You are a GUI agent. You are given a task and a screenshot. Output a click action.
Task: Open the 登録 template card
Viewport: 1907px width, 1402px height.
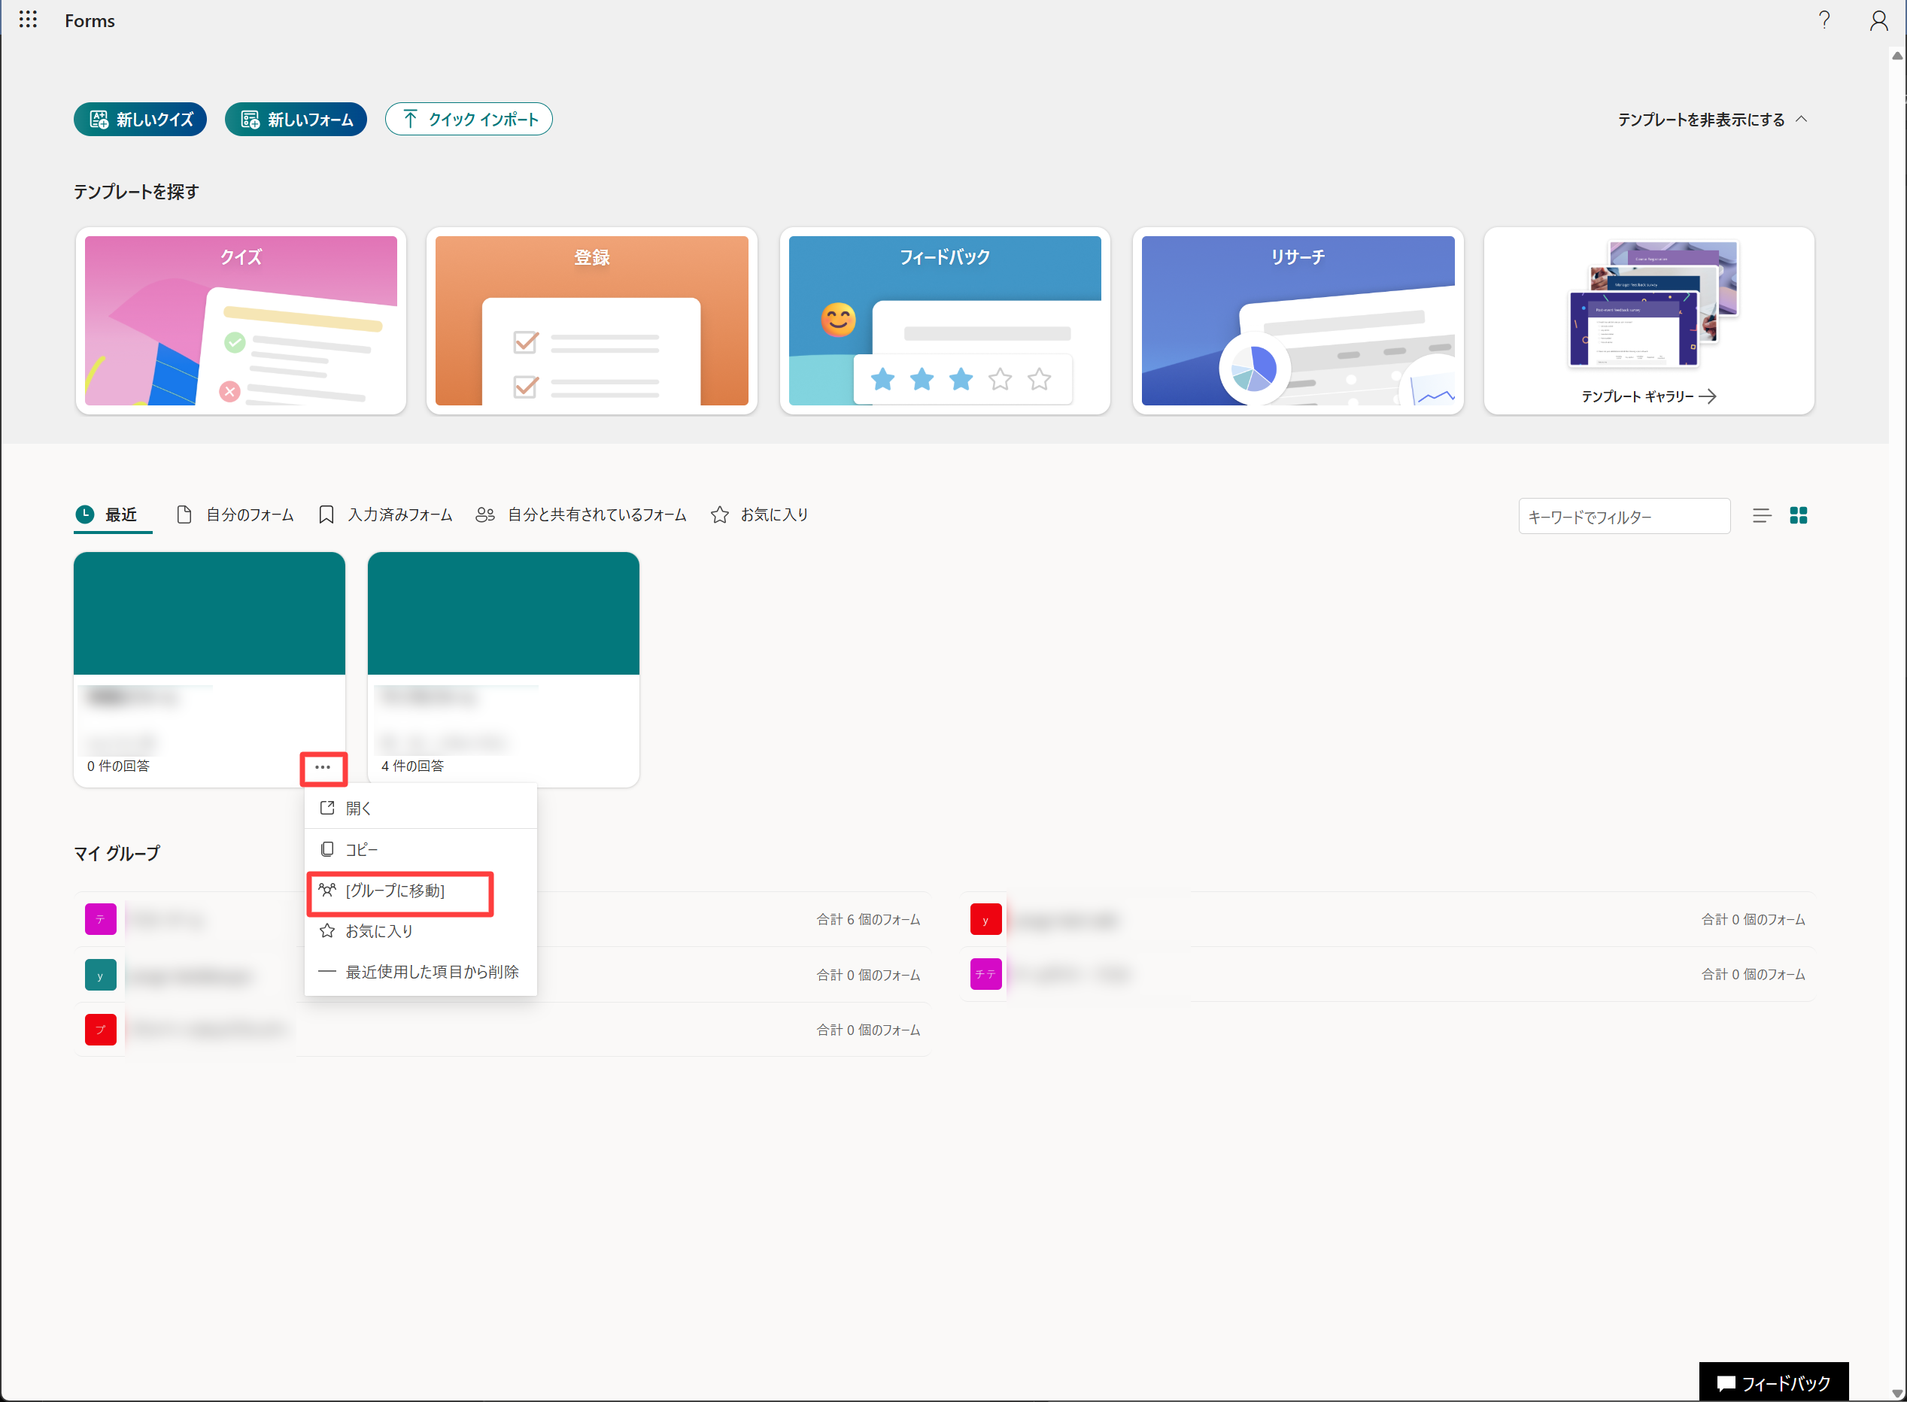coord(591,321)
